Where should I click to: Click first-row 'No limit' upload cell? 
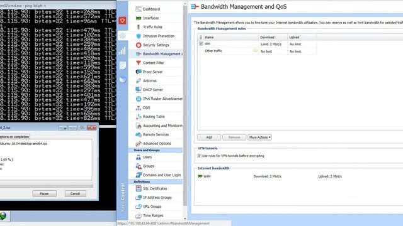point(295,44)
